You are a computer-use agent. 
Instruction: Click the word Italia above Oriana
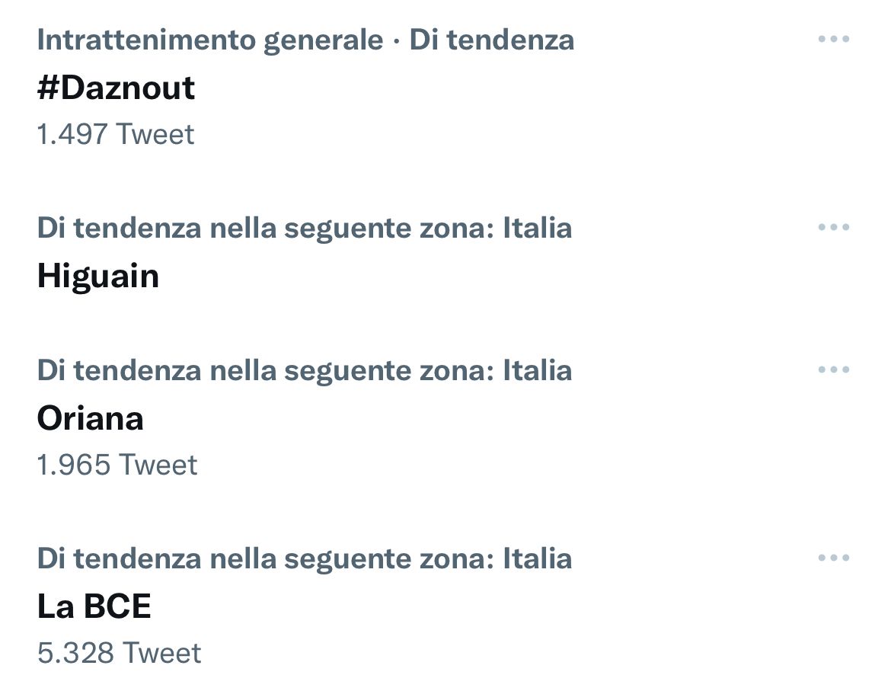click(537, 370)
